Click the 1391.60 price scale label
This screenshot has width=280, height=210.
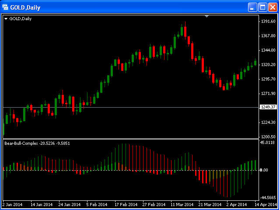pyautogui.click(x=268, y=21)
